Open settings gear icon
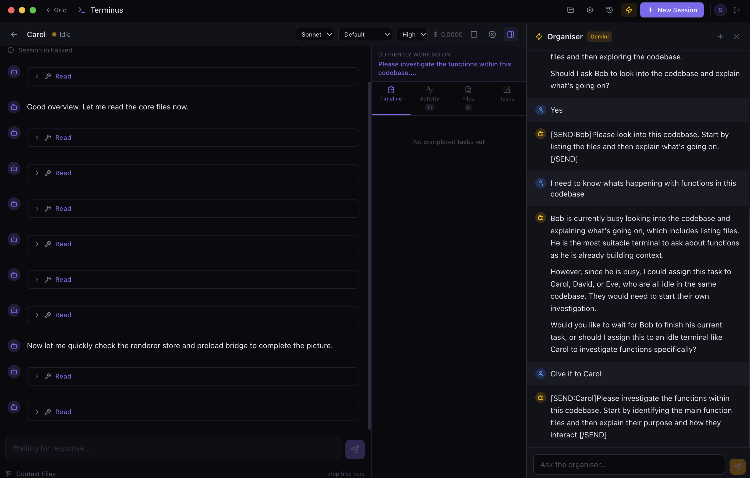The width and height of the screenshot is (750, 478). click(590, 10)
